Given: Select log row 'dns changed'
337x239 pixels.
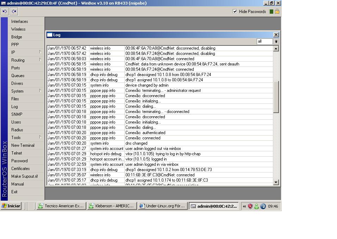Looking at the screenshot, I should (x=160, y=143).
